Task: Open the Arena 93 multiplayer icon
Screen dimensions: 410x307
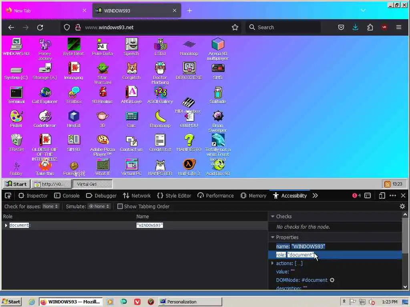Action: coord(218,49)
